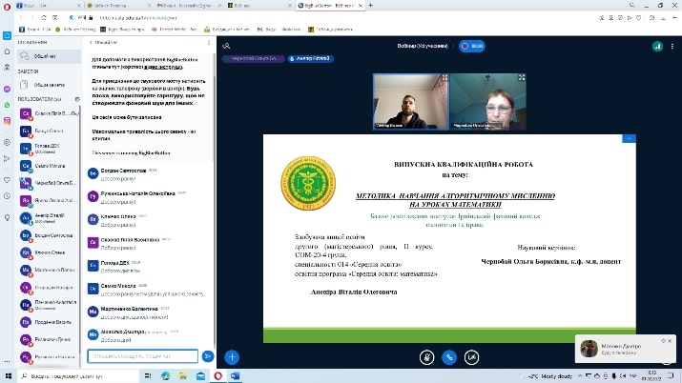Open the first Facebook bookmark in bookmarks bar

point(34,30)
